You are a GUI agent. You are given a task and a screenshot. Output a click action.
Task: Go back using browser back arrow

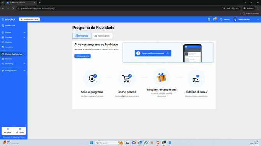coord(3,9)
